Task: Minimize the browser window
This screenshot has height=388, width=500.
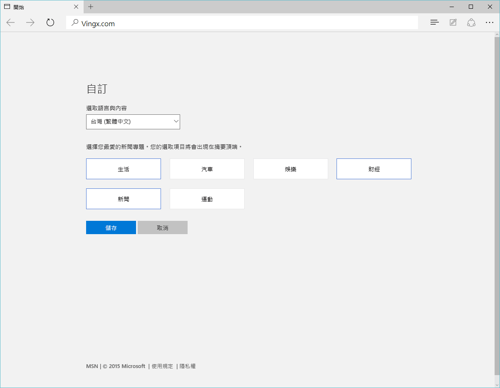Action: pos(452,7)
